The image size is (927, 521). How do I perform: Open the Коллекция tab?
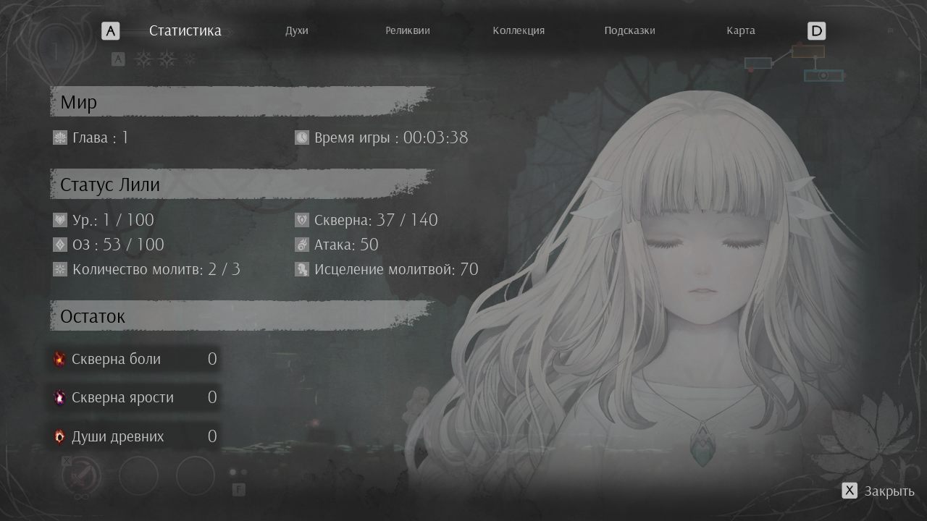coord(519,30)
